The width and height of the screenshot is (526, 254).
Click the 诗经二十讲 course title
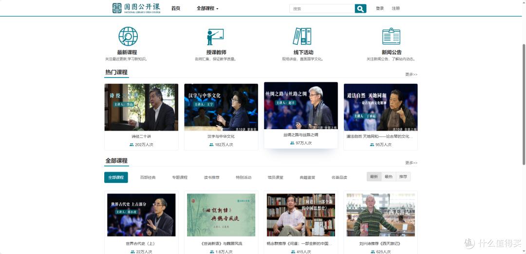click(x=141, y=137)
